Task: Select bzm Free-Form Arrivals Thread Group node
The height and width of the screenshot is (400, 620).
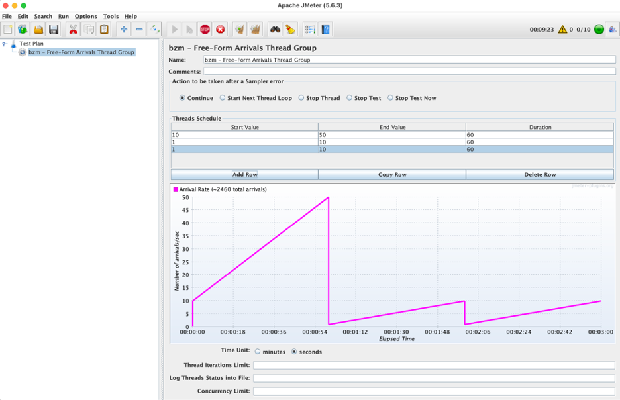Action: tap(81, 52)
